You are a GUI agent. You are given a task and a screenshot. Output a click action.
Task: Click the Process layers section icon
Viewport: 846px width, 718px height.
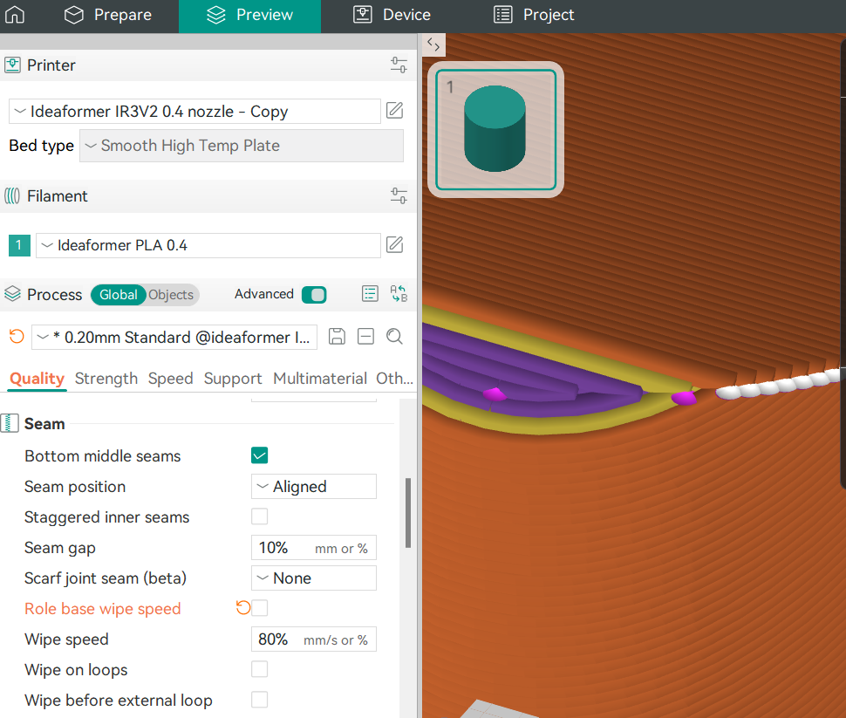[12, 294]
